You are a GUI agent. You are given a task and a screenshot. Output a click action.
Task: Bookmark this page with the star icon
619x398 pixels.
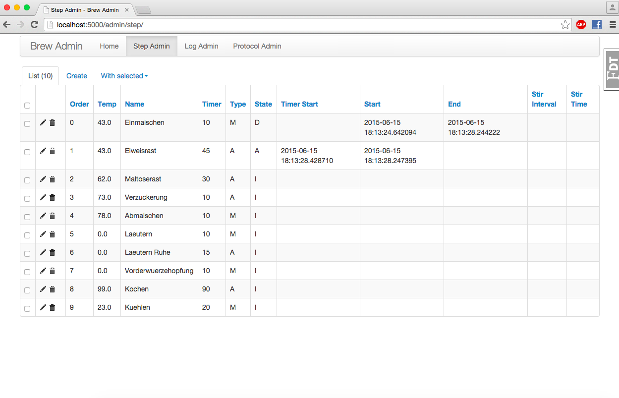(565, 24)
